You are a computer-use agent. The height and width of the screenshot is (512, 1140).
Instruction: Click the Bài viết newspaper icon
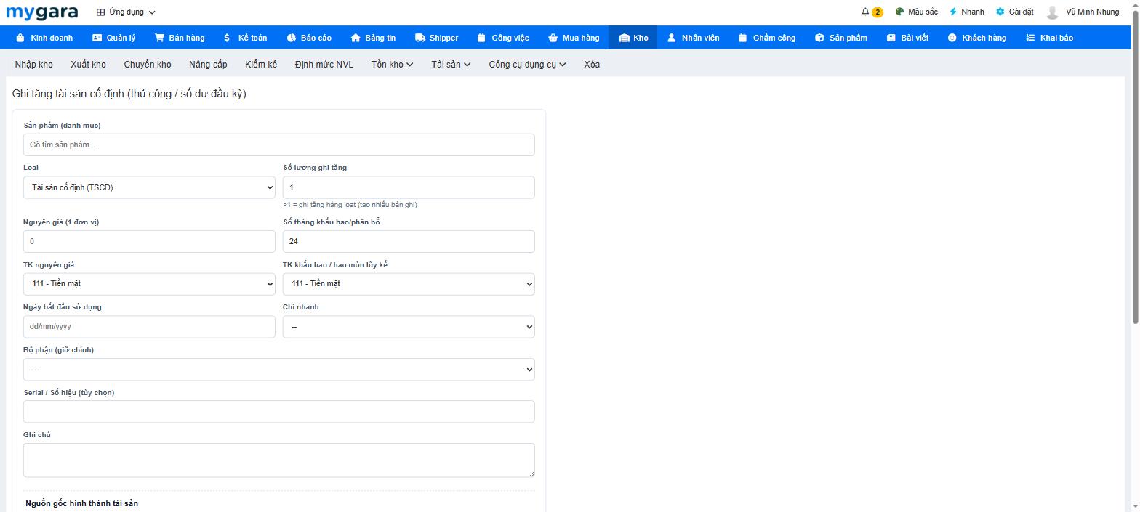click(891, 38)
